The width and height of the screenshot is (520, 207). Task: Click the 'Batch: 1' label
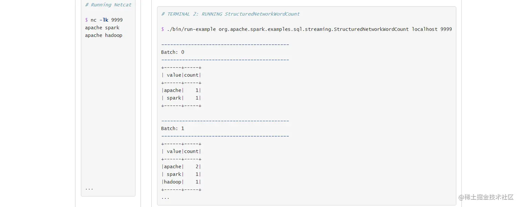[x=173, y=128]
